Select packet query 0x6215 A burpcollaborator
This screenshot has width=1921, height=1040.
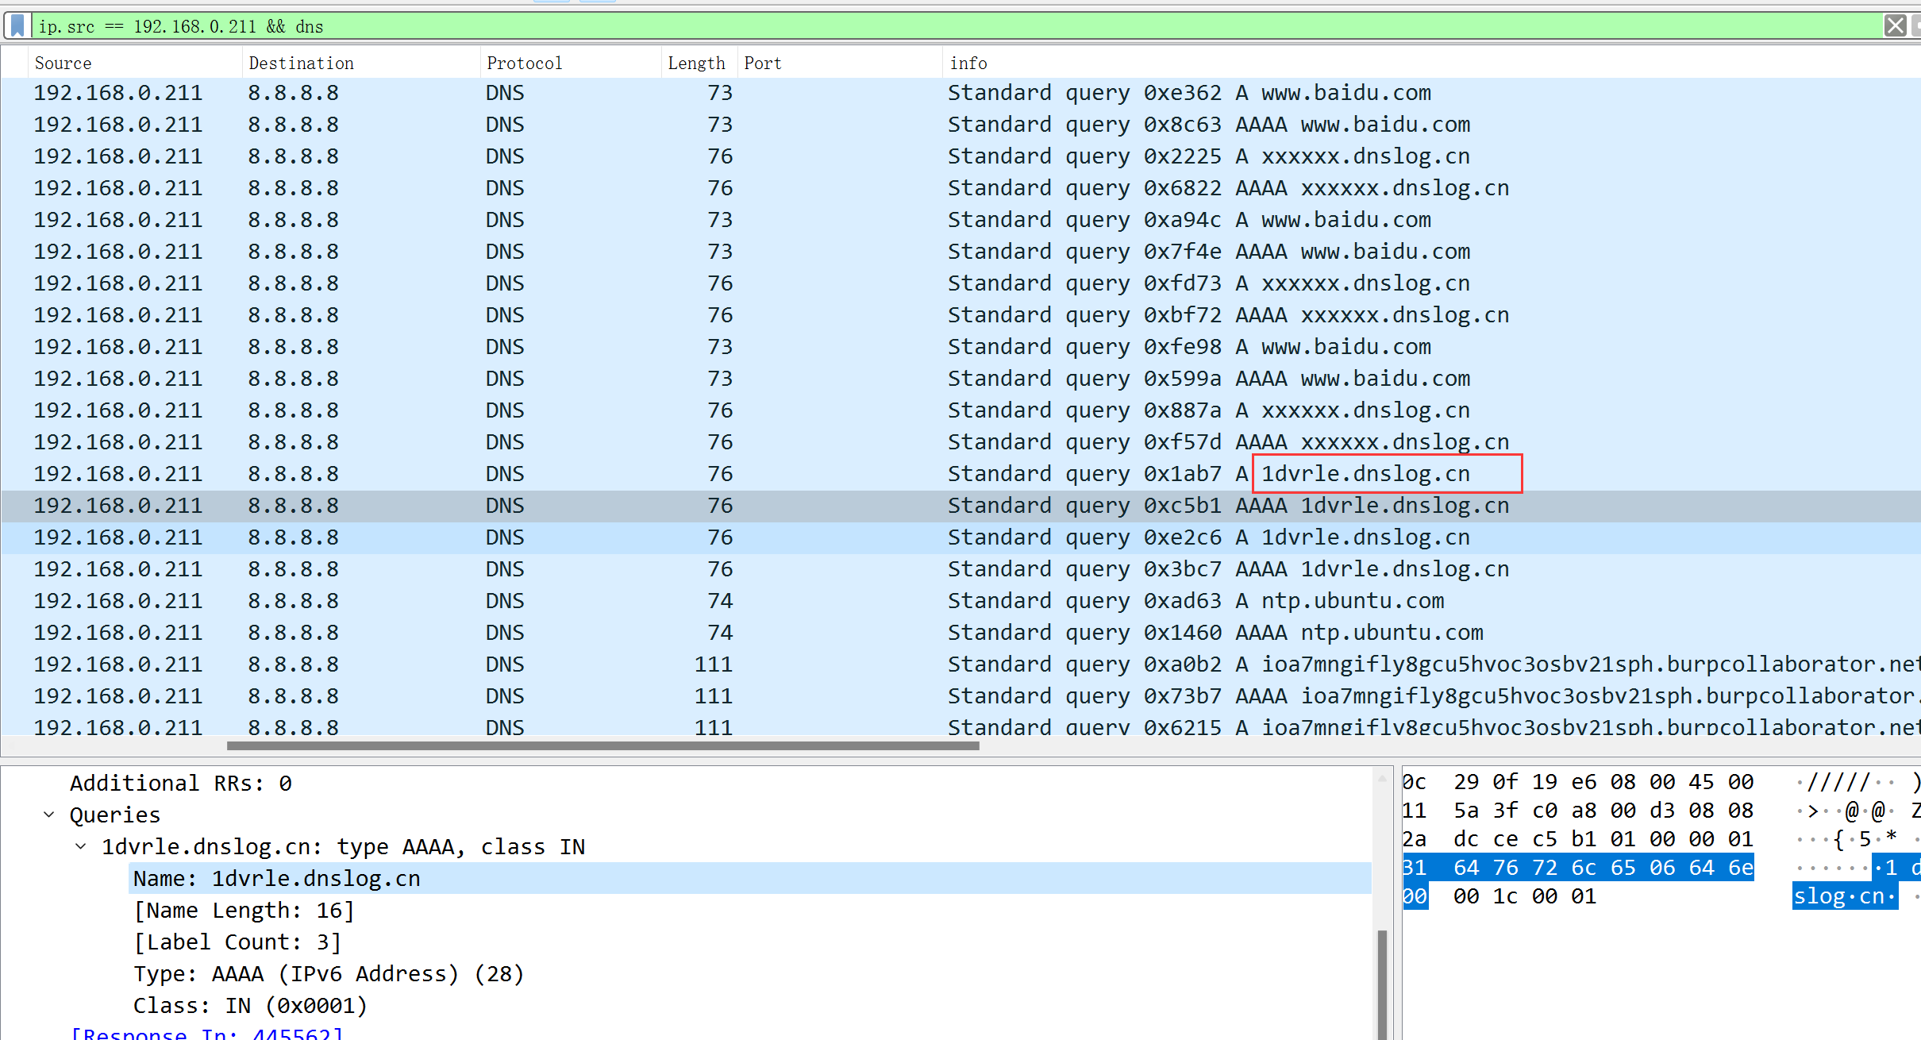click(960, 726)
